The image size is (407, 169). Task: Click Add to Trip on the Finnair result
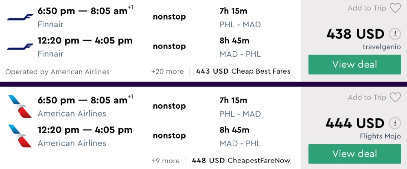point(367,8)
